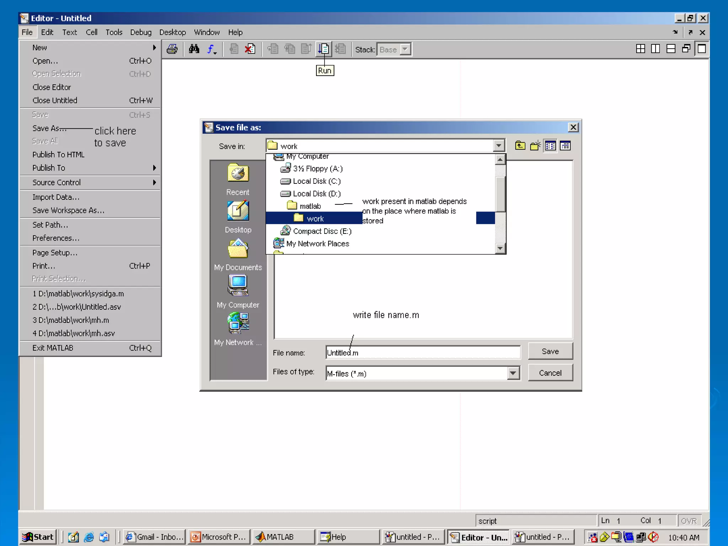Open the Stack Base dropdown
This screenshot has width=728, height=546.
click(405, 49)
